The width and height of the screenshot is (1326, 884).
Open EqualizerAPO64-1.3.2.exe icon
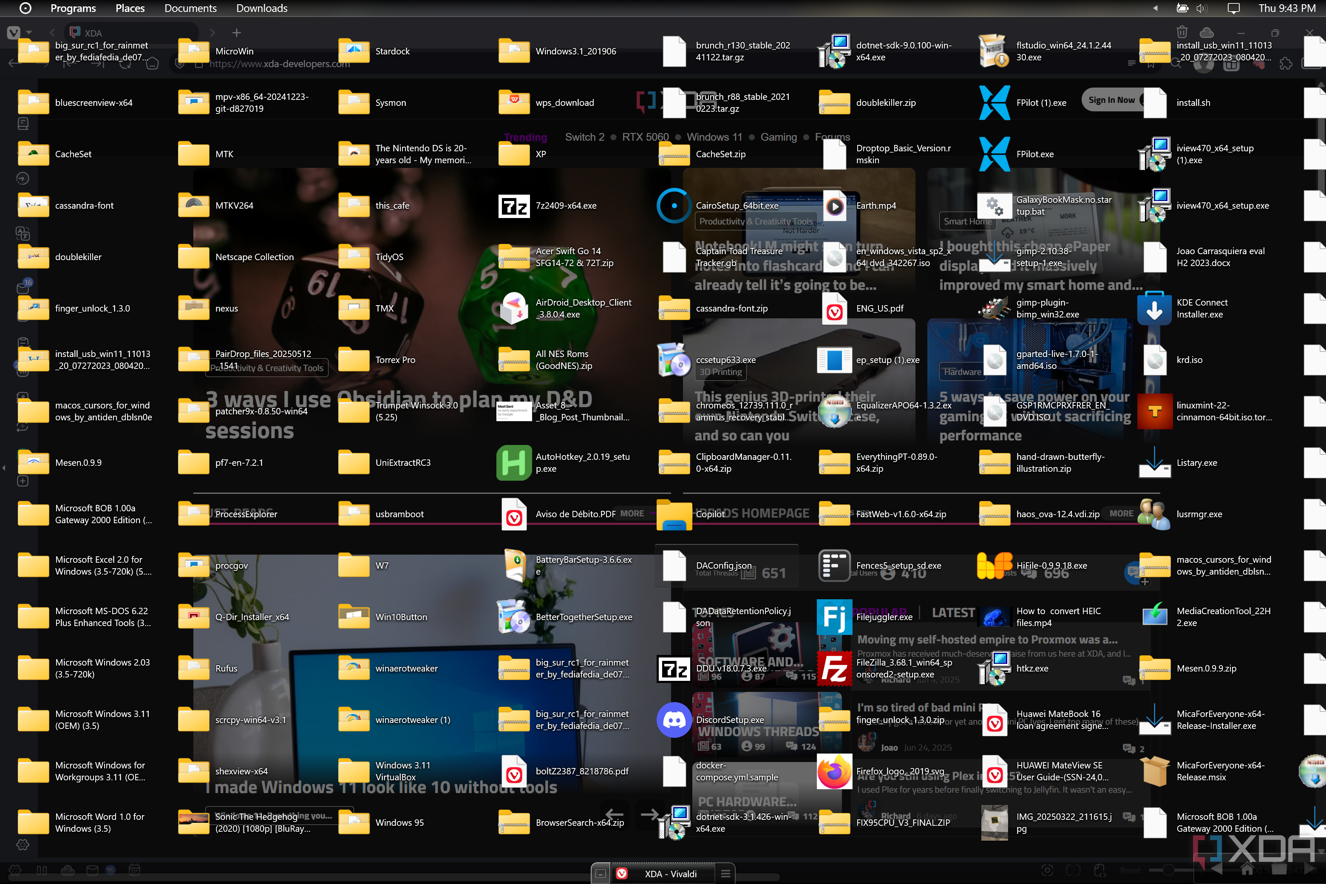(x=834, y=411)
